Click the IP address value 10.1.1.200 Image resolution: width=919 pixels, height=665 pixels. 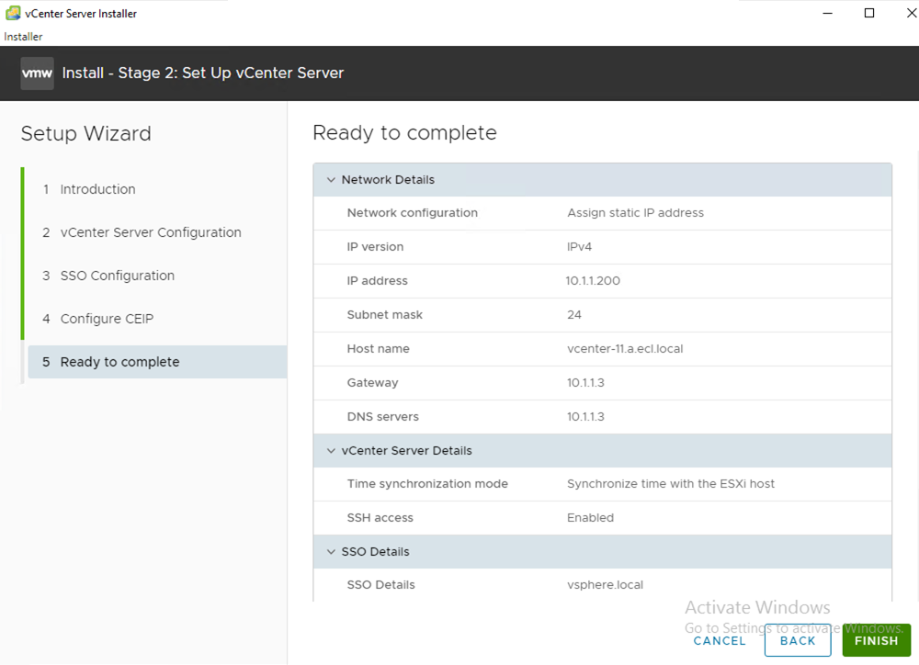tap(594, 281)
